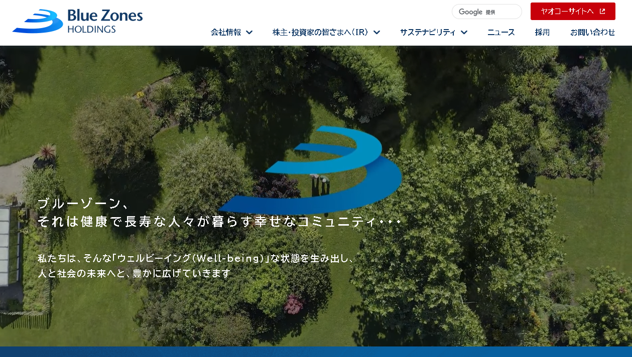Click the お問い合わせ contact link

tap(592, 33)
